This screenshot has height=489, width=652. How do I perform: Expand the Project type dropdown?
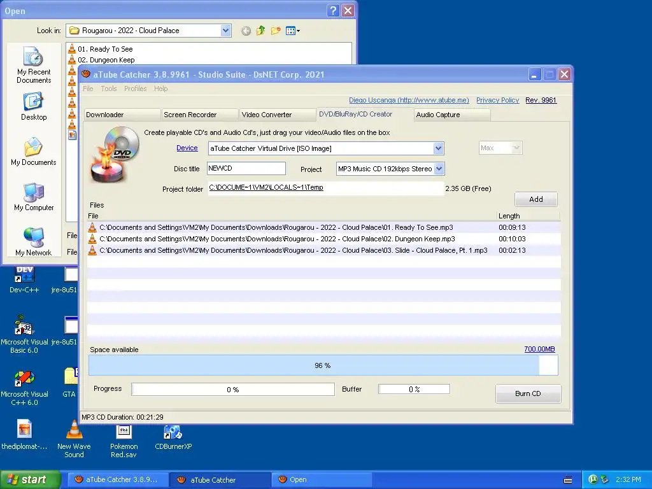pyautogui.click(x=439, y=169)
